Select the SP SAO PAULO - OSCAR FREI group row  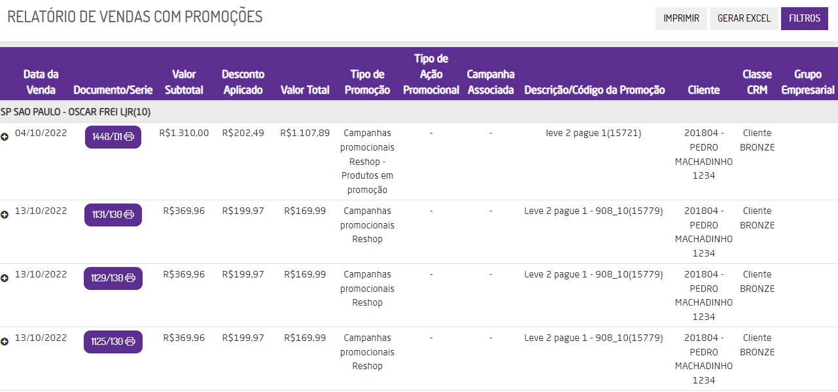pyautogui.click(x=76, y=112)
